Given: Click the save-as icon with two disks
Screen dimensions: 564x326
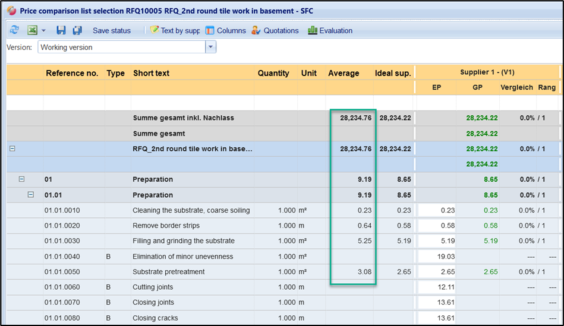Looking at the screenshot, I should (77, 30).
